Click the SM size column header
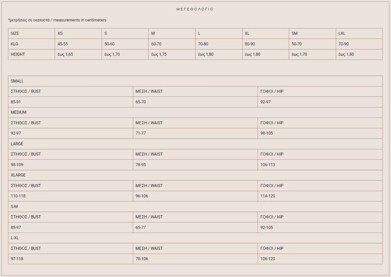Viewport: 391px width, 277px height. (295, 33)
